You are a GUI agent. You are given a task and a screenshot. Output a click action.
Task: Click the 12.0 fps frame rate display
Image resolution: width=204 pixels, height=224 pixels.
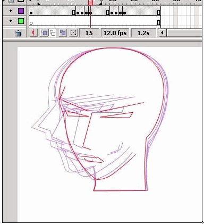pos(115,33)
